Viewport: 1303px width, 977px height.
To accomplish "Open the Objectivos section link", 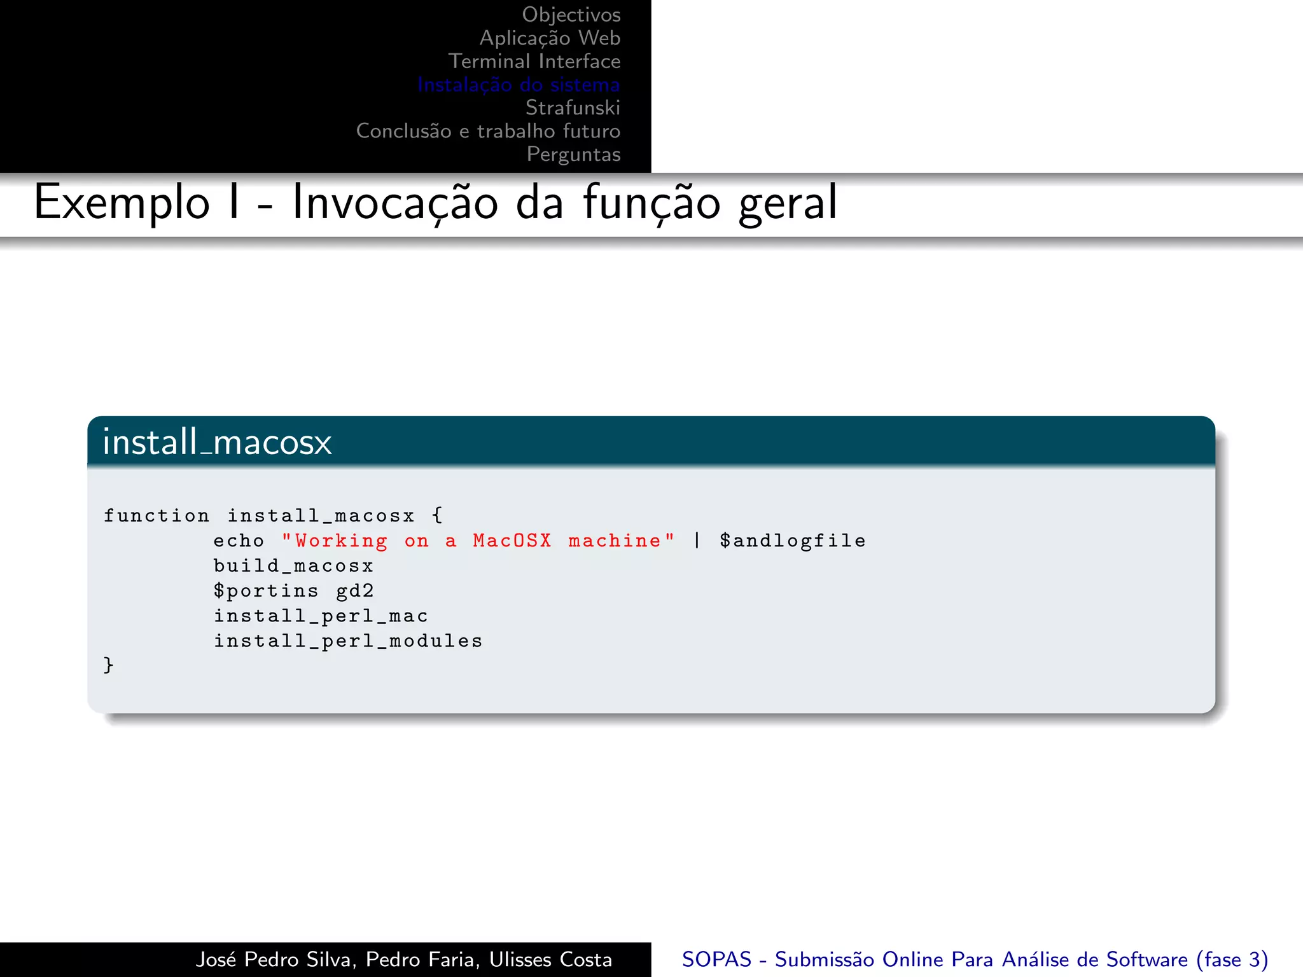I will [x=571, y=15].
